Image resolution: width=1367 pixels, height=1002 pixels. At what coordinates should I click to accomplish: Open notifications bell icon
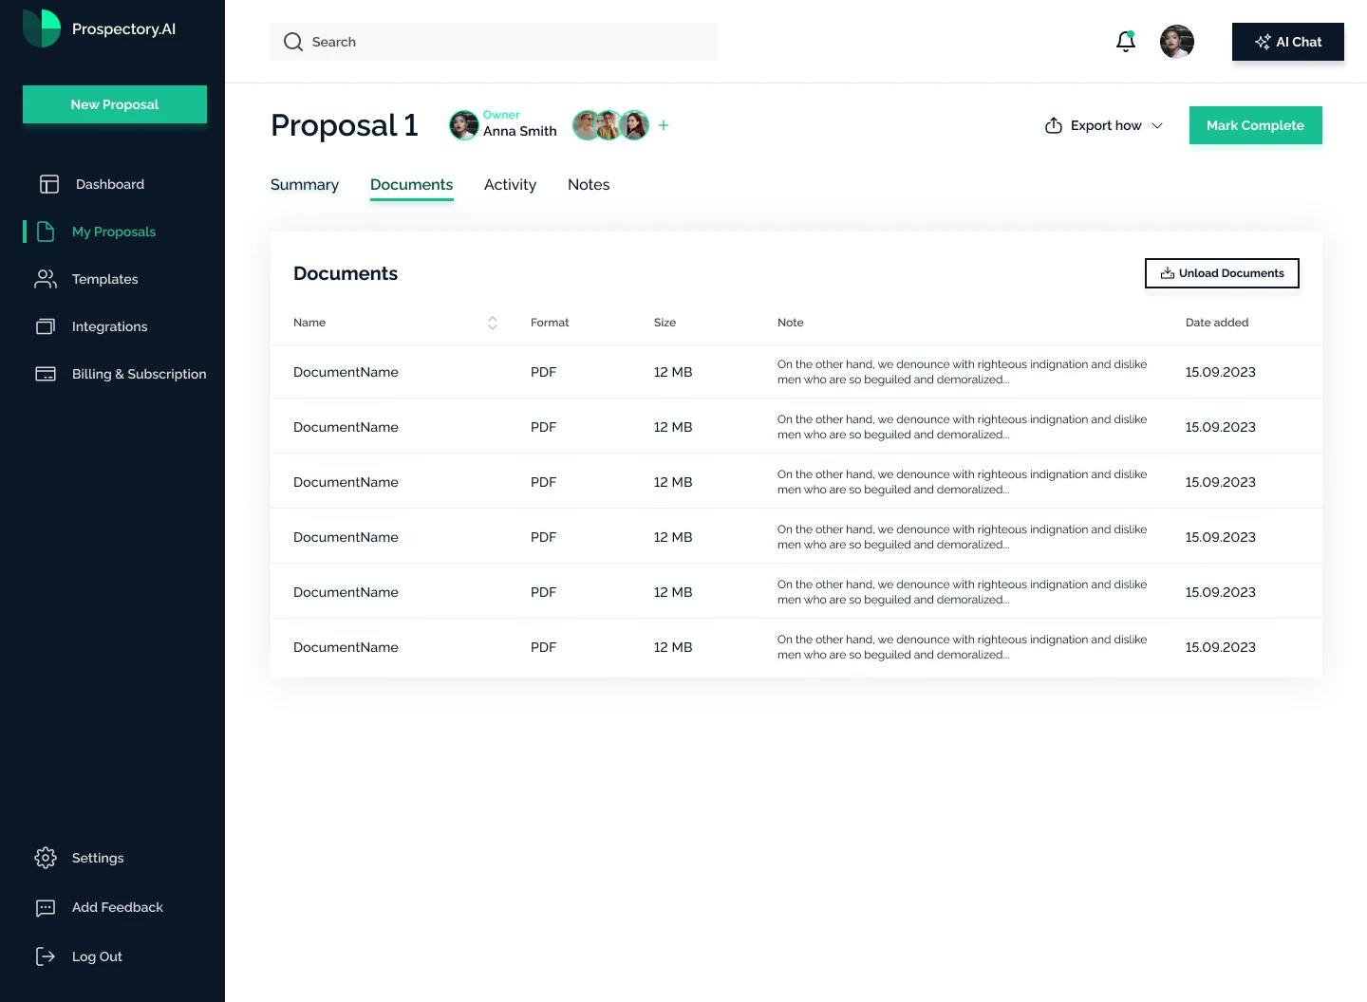tap(1126, 42)
